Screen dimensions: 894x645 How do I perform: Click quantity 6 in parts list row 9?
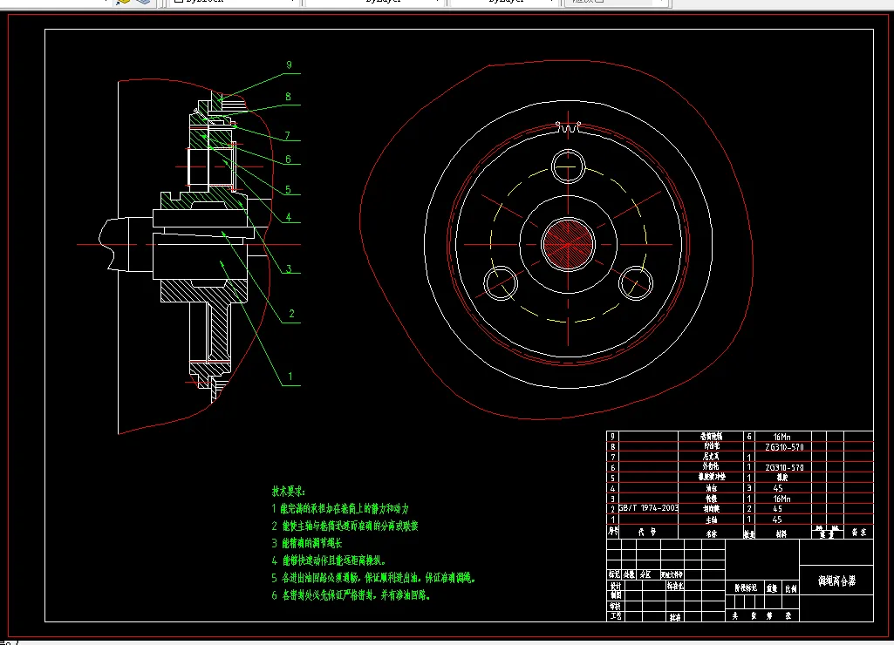tap(749, 437)
